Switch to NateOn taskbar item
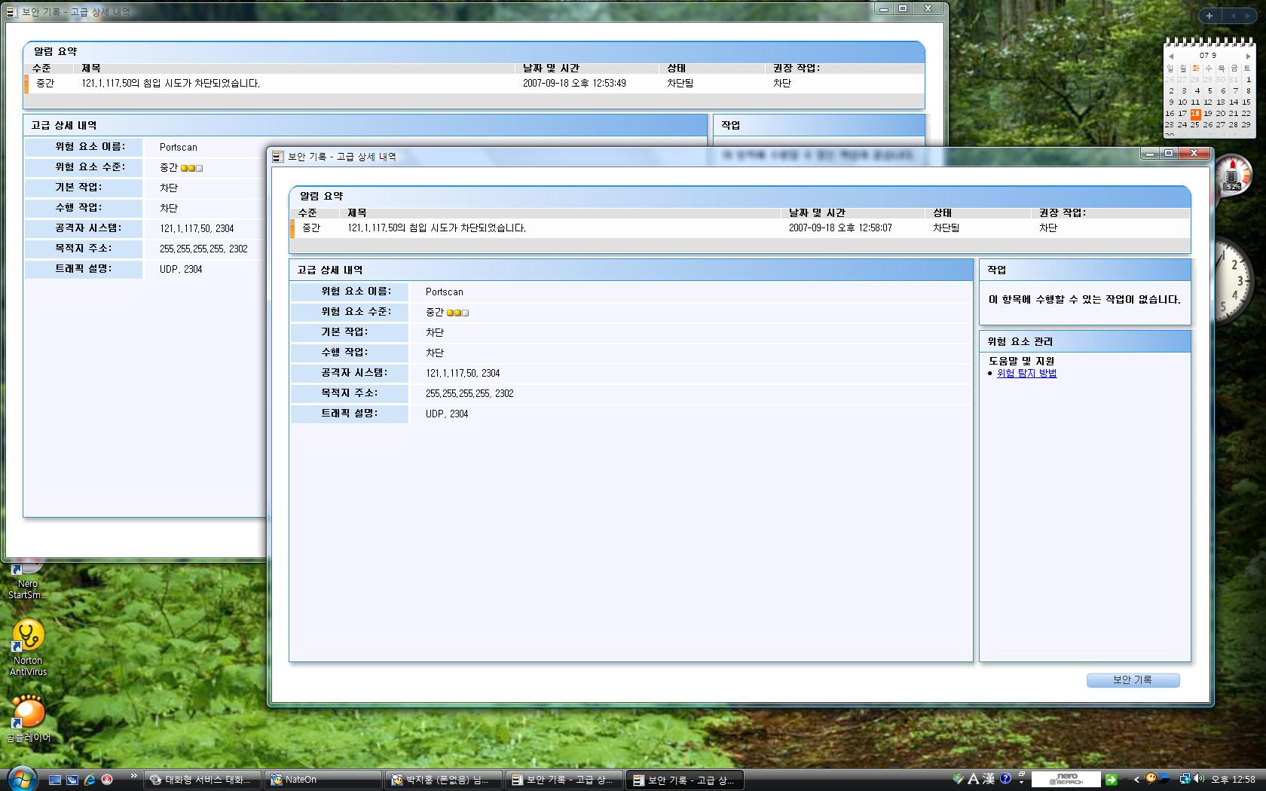This screenshot has height=791, width=1266. (x=323, y=780)
